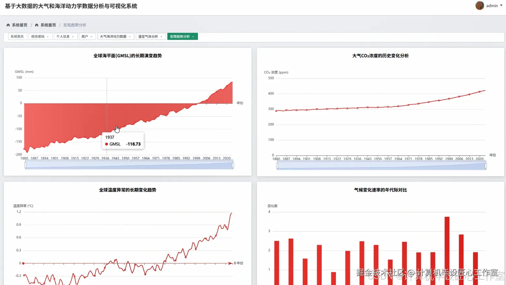
Task: Click the 宏观趋势分析 breadcrumb text
Action: coord(75,25)
